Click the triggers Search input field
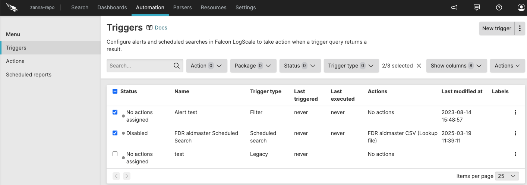The height and width of the screenshot is (185, 527). 140,66
